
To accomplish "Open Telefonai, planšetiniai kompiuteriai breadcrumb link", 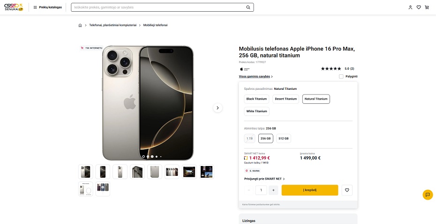I will [x=113, y=25].
